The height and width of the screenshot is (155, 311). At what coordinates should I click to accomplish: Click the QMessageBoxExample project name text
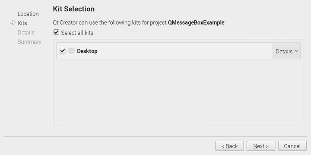(x=196, y=22)
